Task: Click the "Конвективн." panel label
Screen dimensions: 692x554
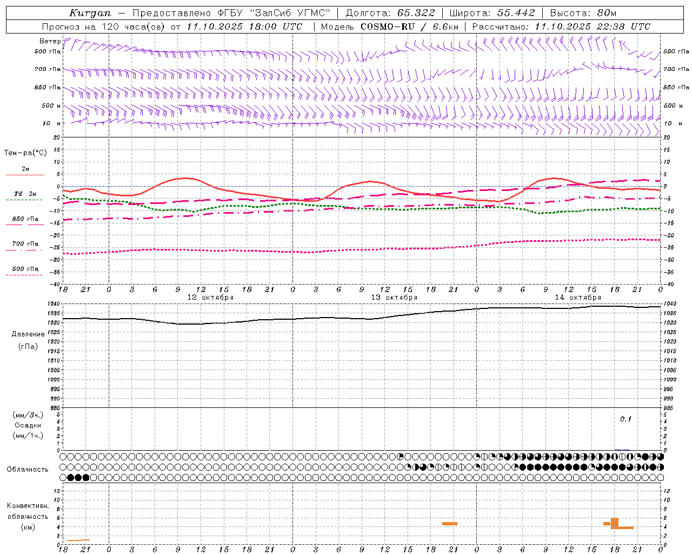Action: coord(28,506)
